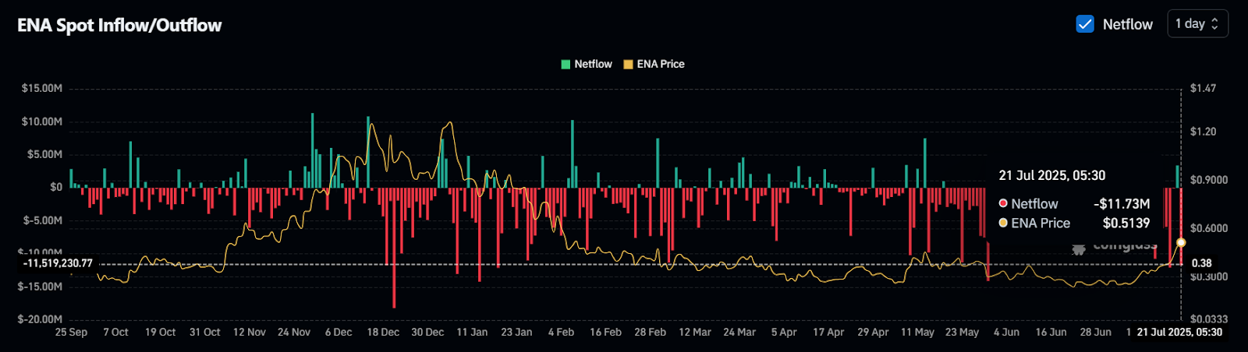The image size is (1248, 352).
Task: Click the $-15.00M axis label
Action: [x=41, y=287]
